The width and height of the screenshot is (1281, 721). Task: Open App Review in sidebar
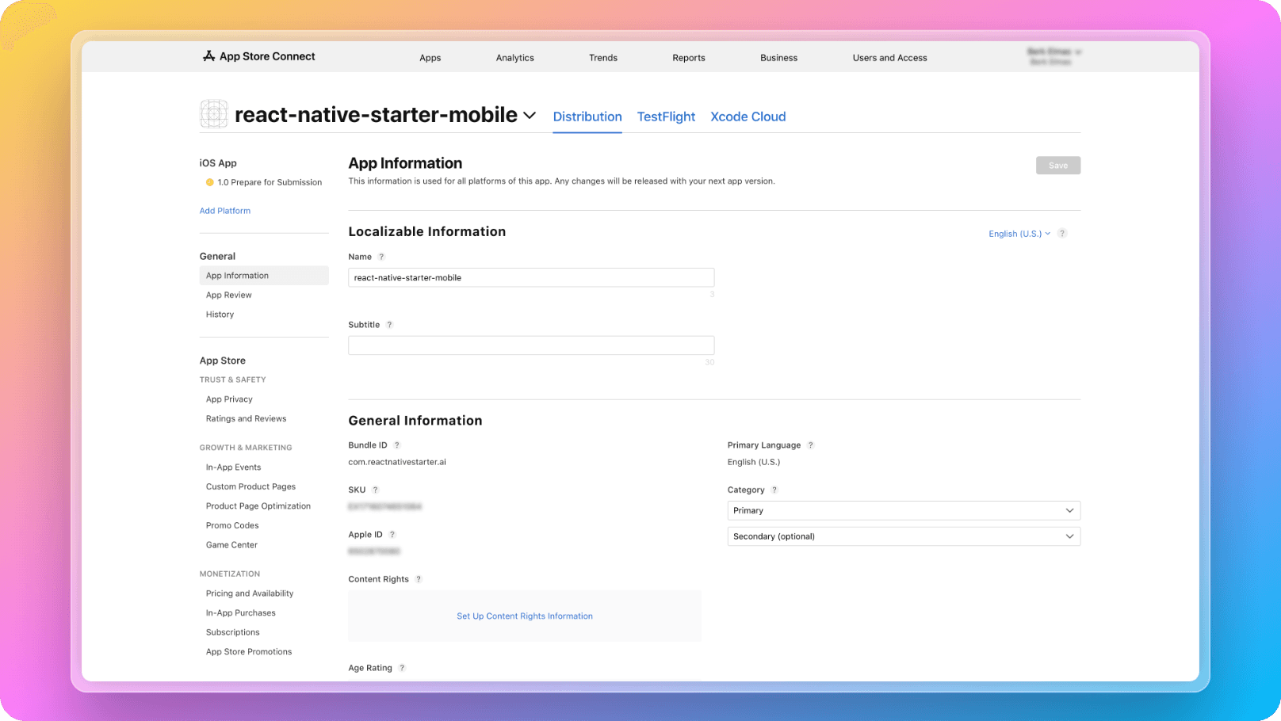[x=229, y=295]
